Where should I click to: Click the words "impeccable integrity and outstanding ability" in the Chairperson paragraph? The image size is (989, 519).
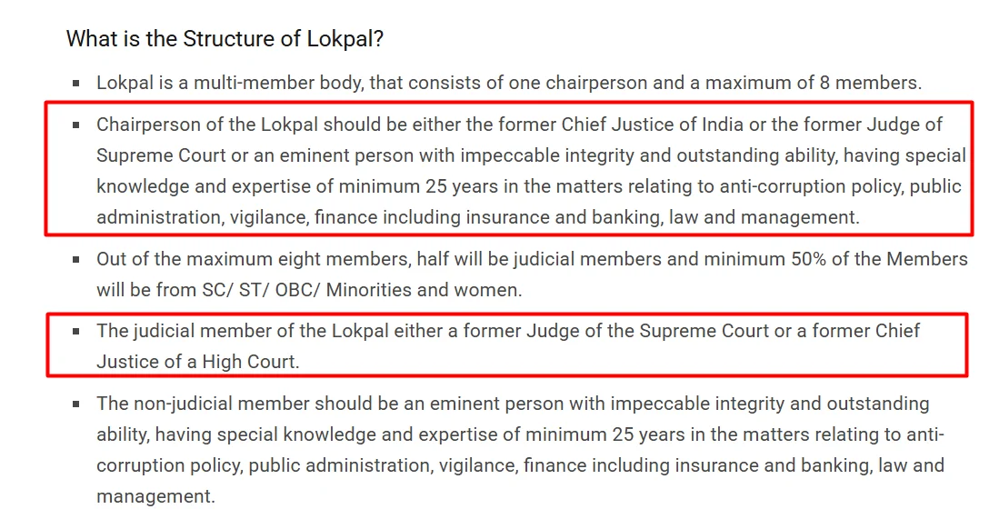point(649,155)
